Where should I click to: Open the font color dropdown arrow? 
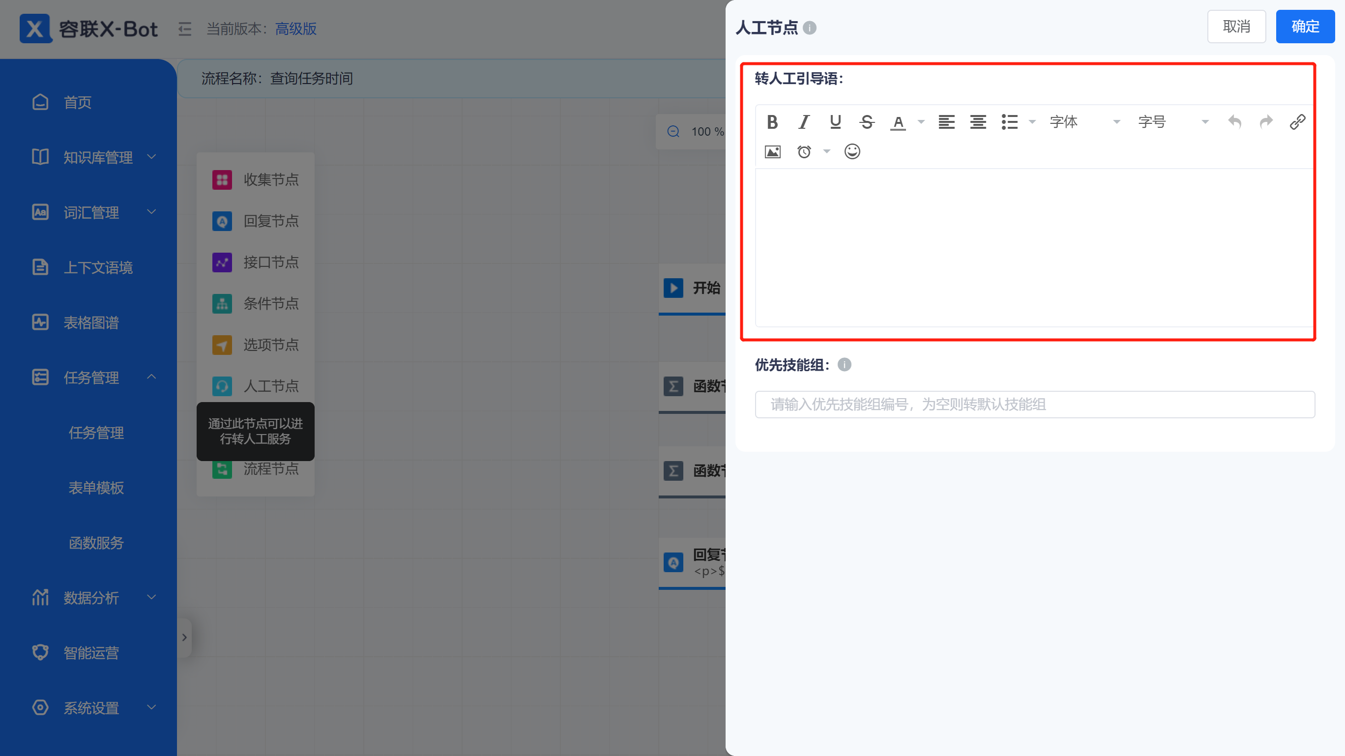click(921, 122)
